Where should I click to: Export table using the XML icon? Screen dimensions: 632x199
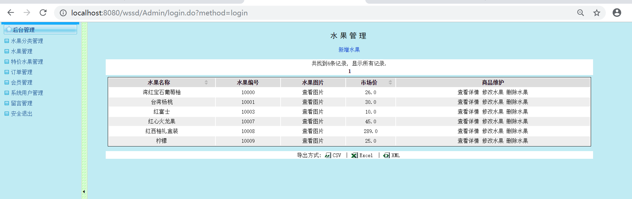[387, 155]
